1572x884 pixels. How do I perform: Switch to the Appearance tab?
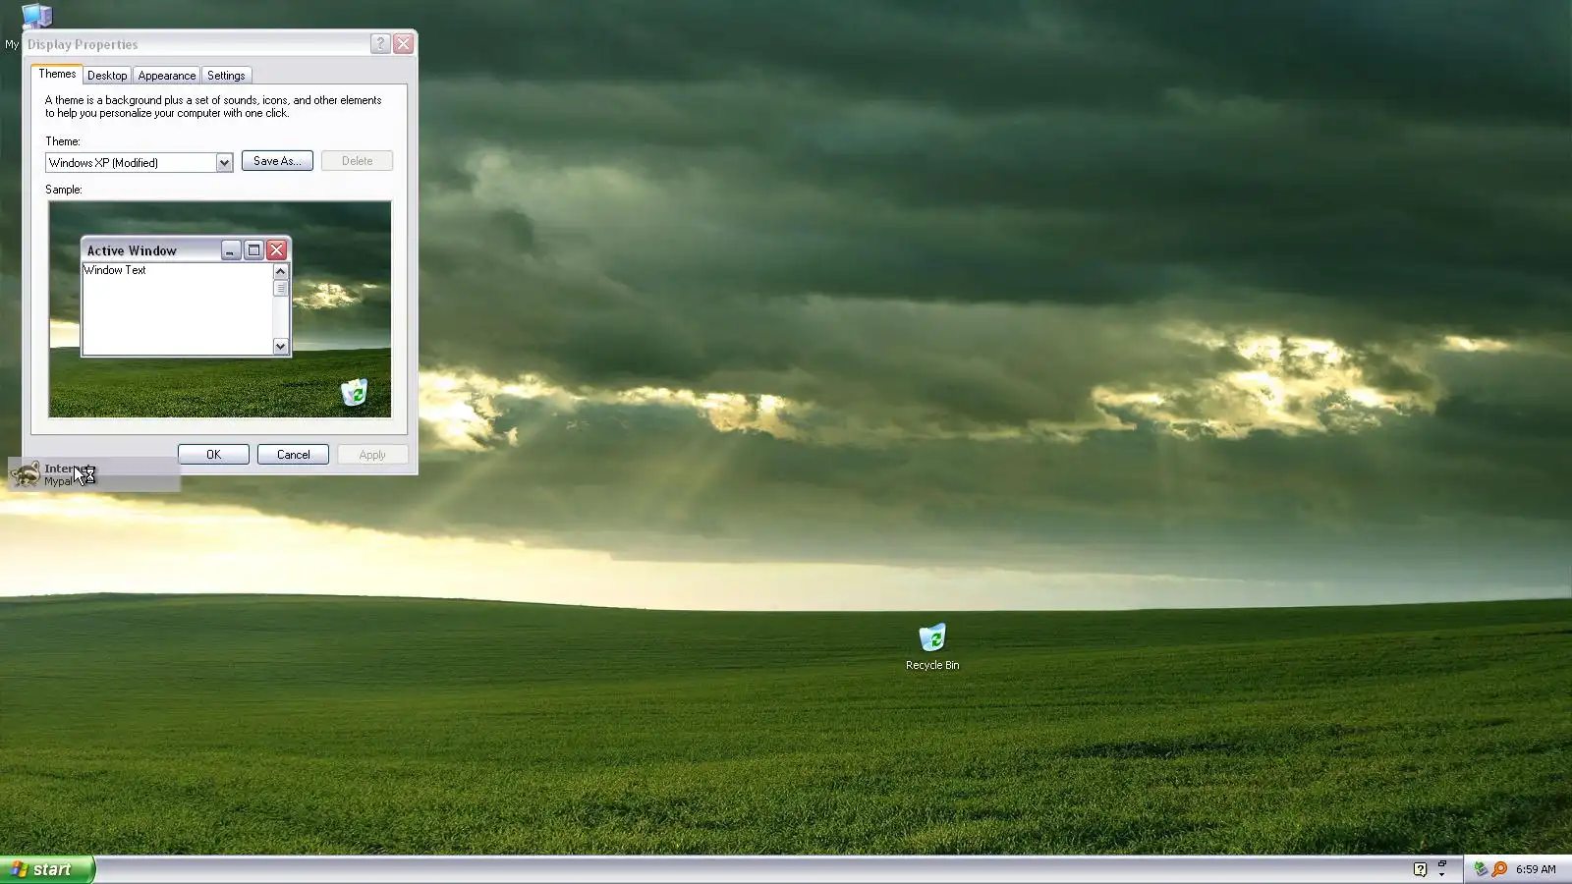pyautogui.click(x=167, y=76)
